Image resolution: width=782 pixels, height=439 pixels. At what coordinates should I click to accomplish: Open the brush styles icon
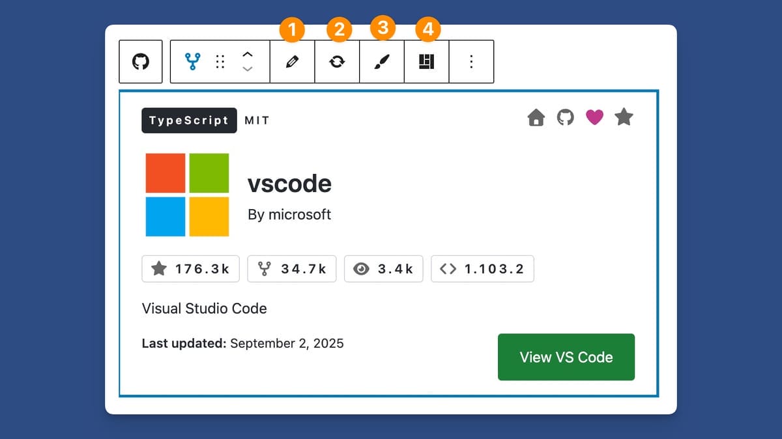click(x=382, y=62)
